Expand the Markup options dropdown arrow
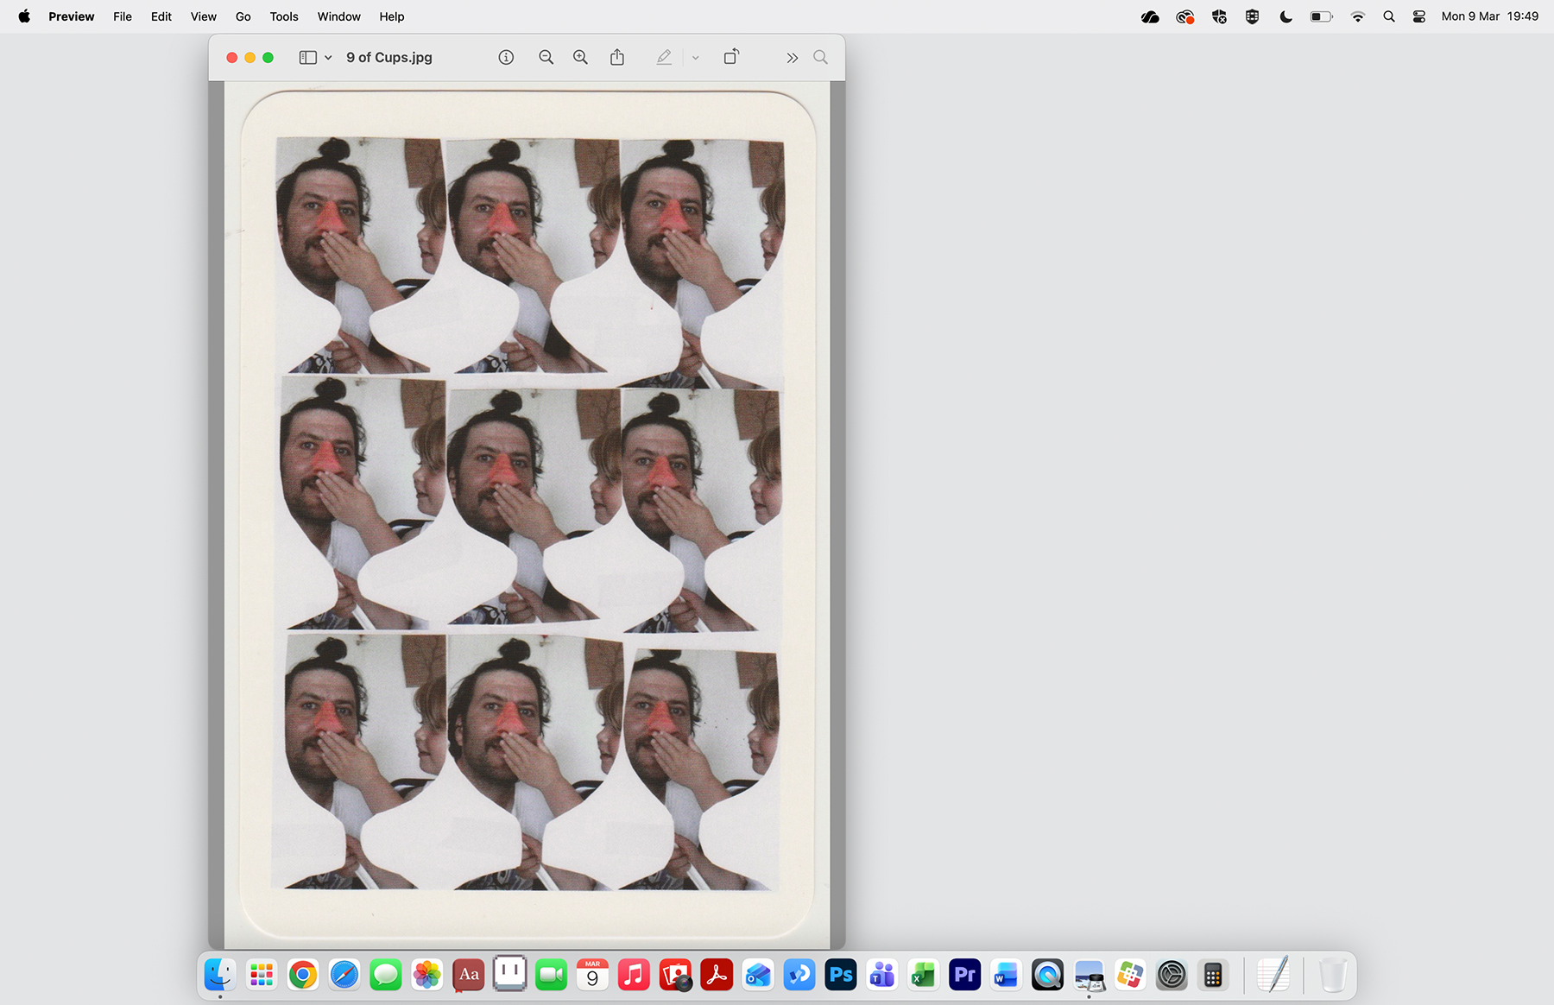Screen dimensions: 1554x1005 tap(695, 58)
